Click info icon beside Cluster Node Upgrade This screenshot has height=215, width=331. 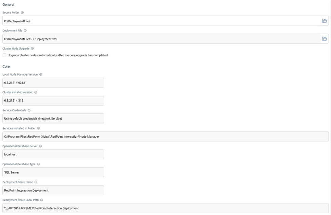(32, 48)
